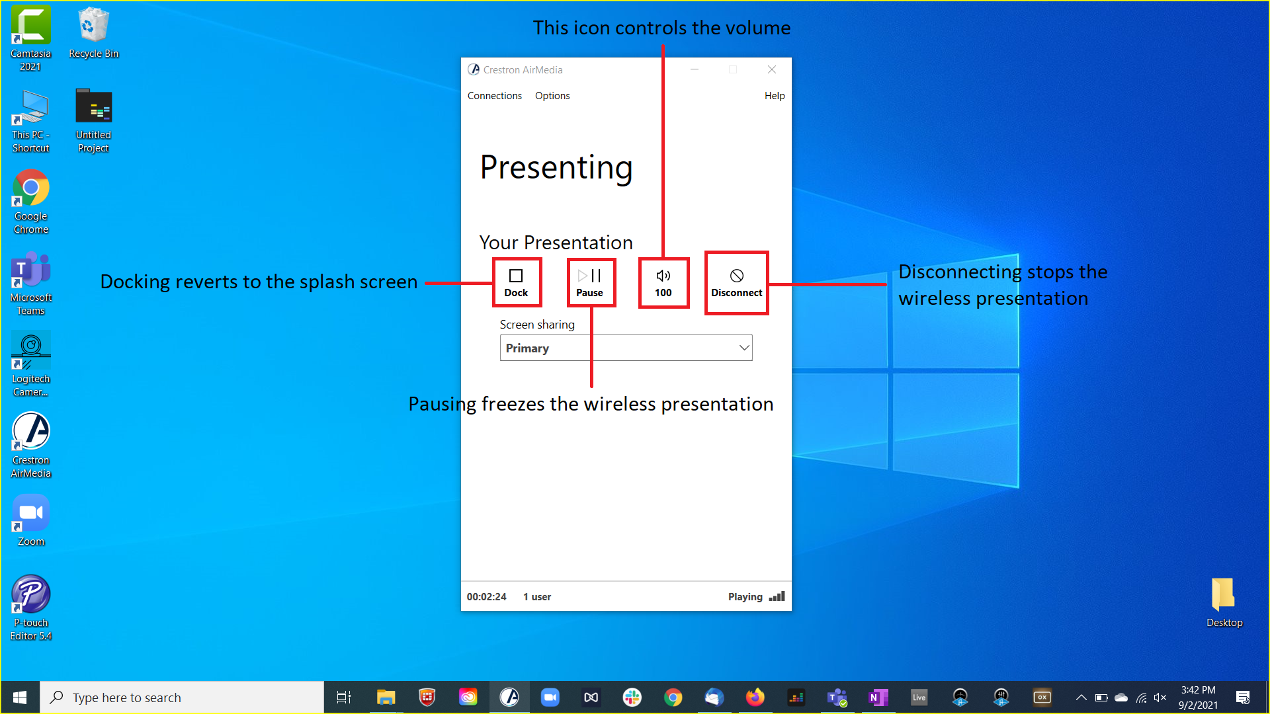
Task: Click the battery tray icon
Action: (1101, 697)
